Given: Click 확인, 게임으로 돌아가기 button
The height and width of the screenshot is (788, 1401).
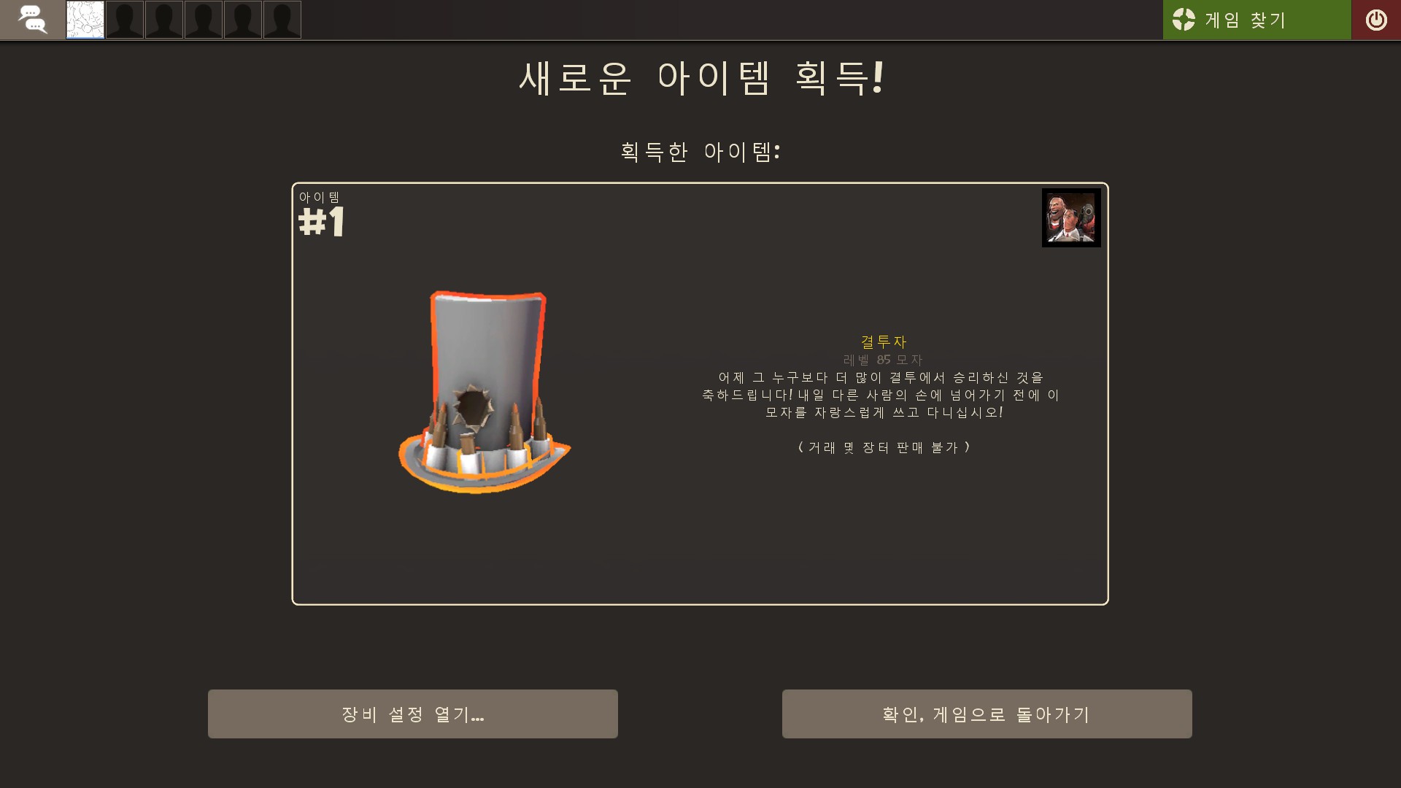Looking at the screenshot, I should (987, 714).
